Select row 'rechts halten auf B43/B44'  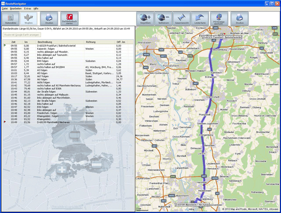point(68,67)
